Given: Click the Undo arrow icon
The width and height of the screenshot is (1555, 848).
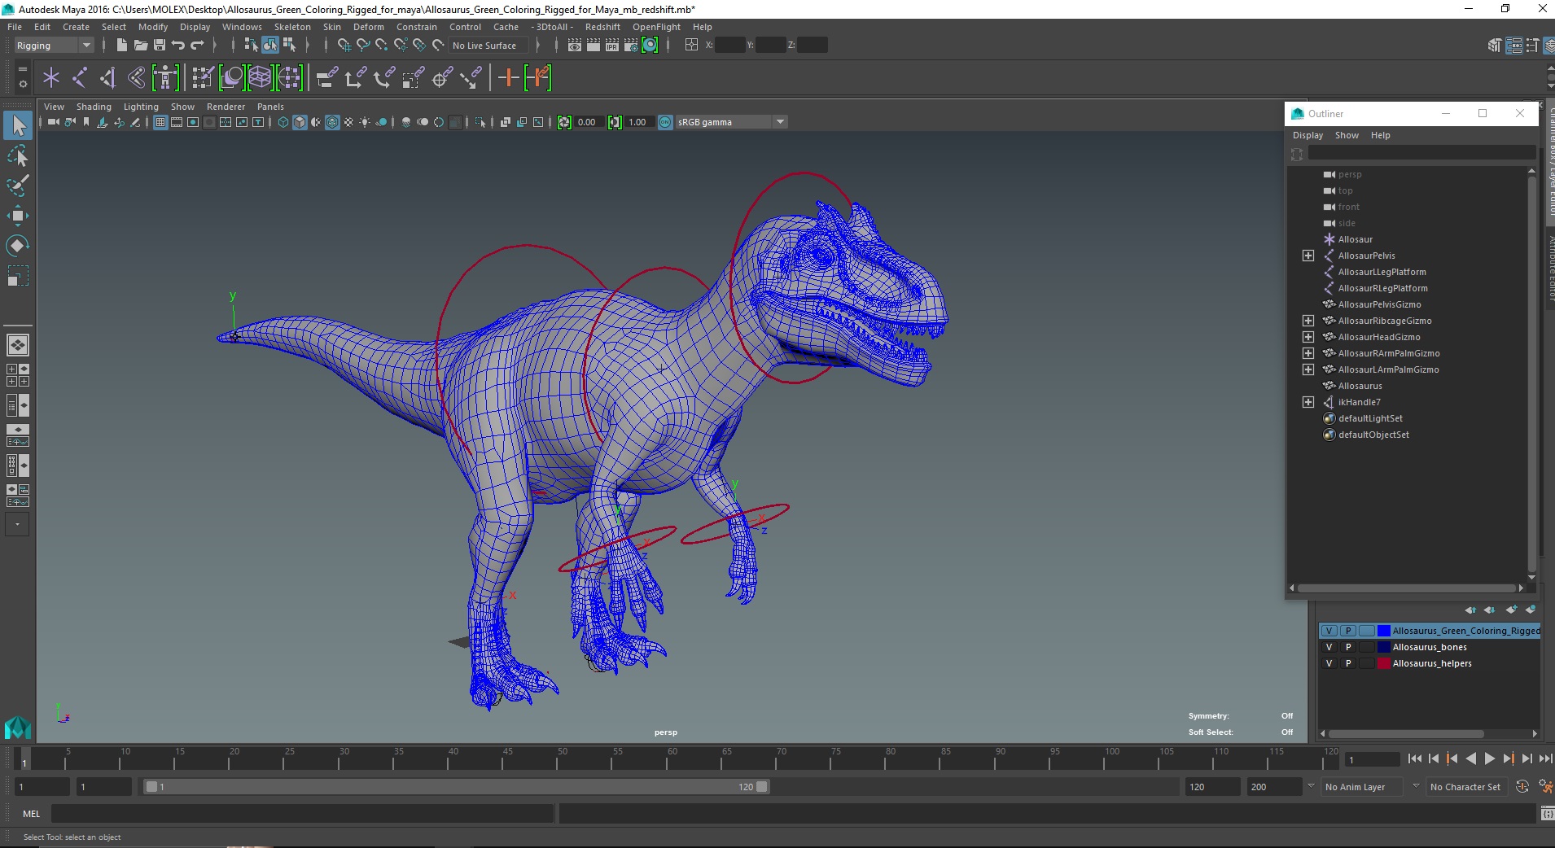Looking at the screenshot, I should click(x=178, y=46).
